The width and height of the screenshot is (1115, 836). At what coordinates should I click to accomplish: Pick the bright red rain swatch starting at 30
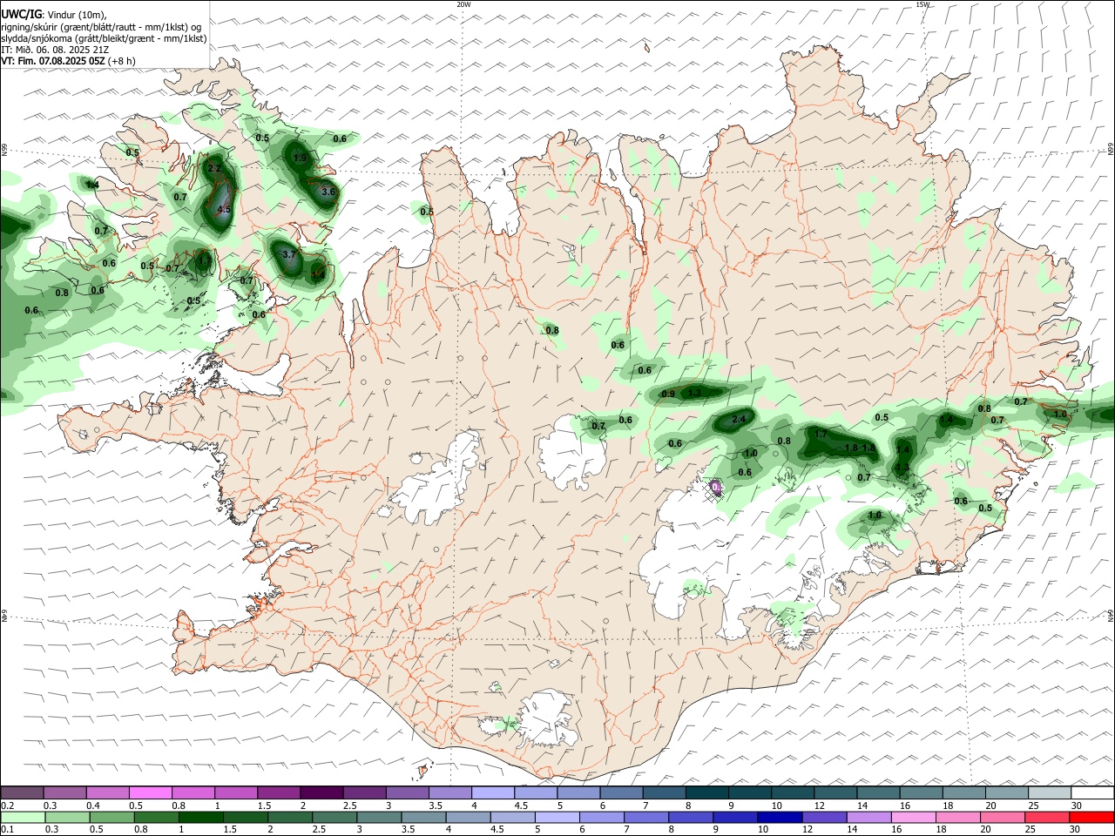pyautogui.click(x=1091, y=817)
